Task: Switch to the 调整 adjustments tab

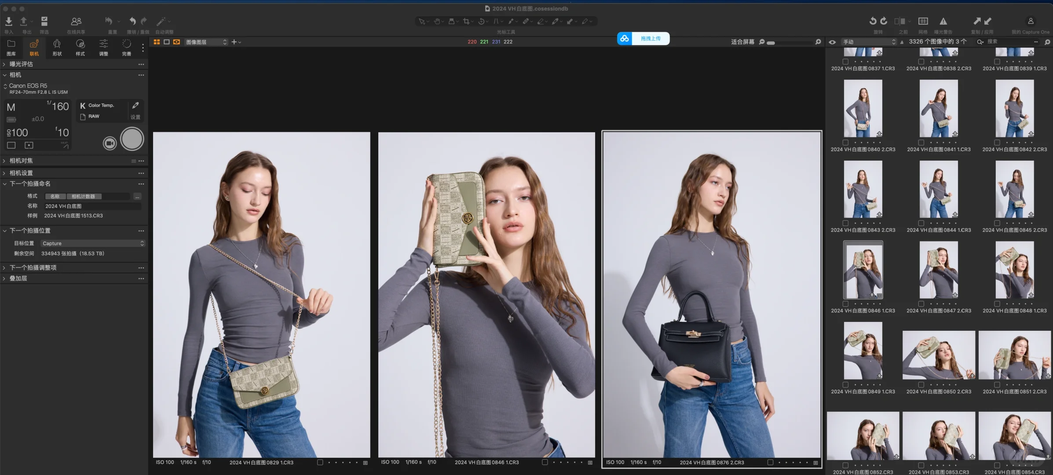Action: click(x=103, y=47)
